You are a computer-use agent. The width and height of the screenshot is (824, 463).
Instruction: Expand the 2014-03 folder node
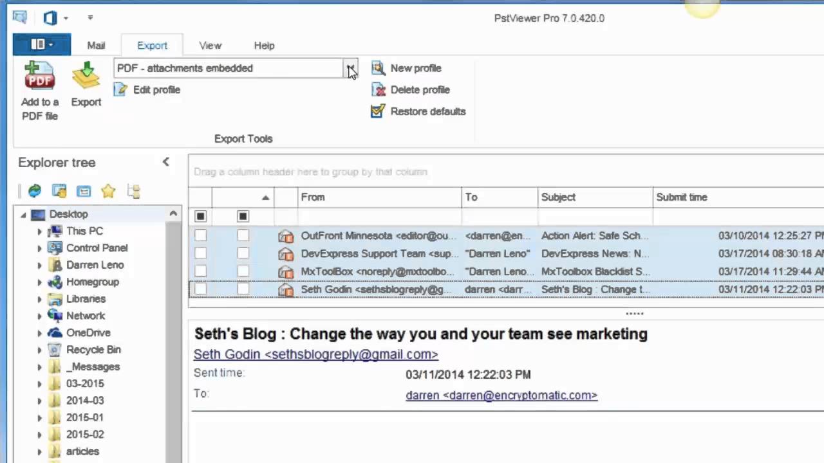[x=39, y=401]
